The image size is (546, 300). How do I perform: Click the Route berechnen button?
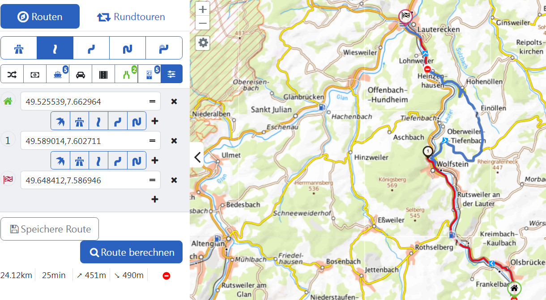click(131, 252)
